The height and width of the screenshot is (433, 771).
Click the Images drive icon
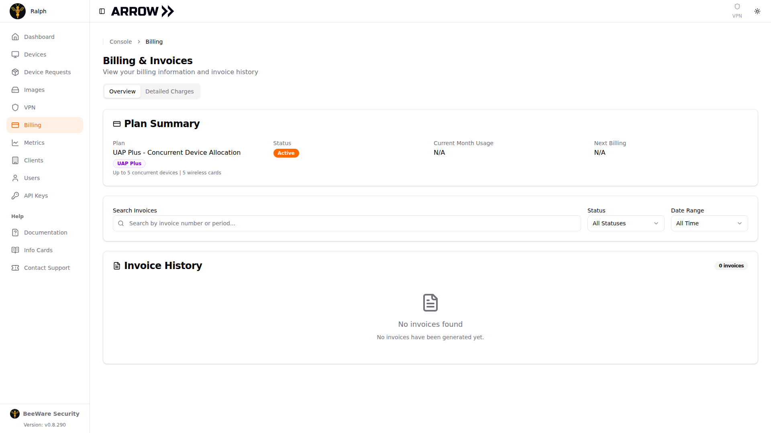[15, 90]
